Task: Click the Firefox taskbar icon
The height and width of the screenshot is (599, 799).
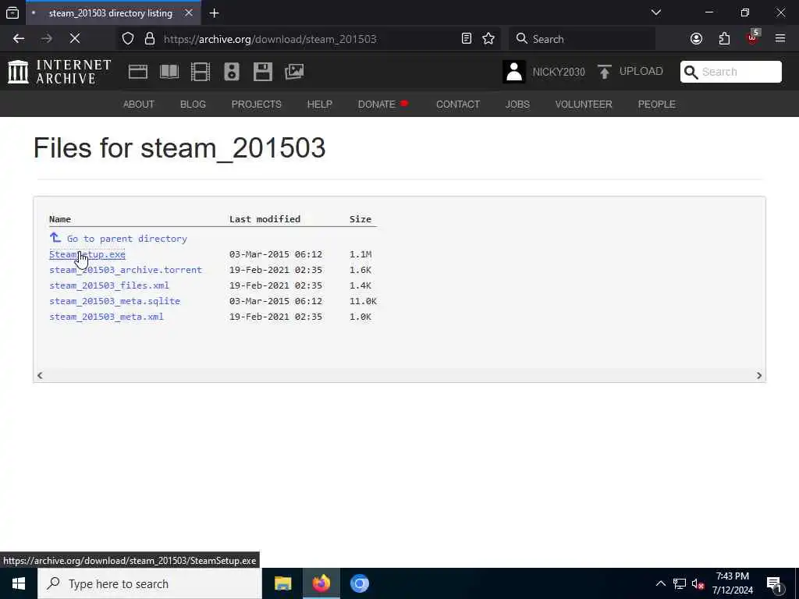Action: (x=321, y=583)
